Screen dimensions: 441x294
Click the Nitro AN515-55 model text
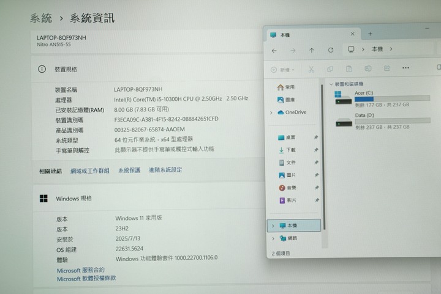pyautogui.click(x=54, y=45)
